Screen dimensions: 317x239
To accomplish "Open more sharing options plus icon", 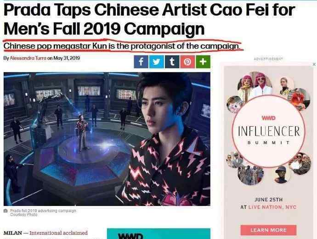I will [203, 62].
